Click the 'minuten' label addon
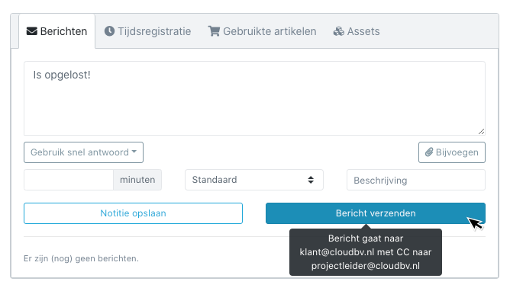The height and width of the screenshot is (288, 510). click(x=137, y=180)
